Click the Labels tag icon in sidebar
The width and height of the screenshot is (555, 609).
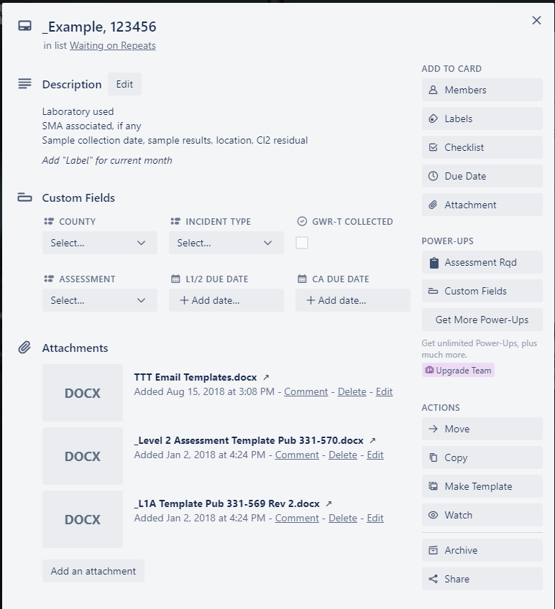tap(433, 118)
